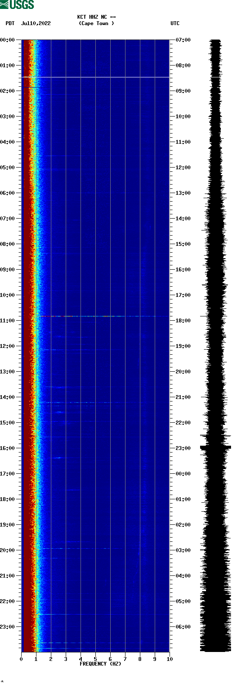The image size is (234, 686).
Task: Click UTC time label '13:00' on the right axis
Action: (183, 193)
